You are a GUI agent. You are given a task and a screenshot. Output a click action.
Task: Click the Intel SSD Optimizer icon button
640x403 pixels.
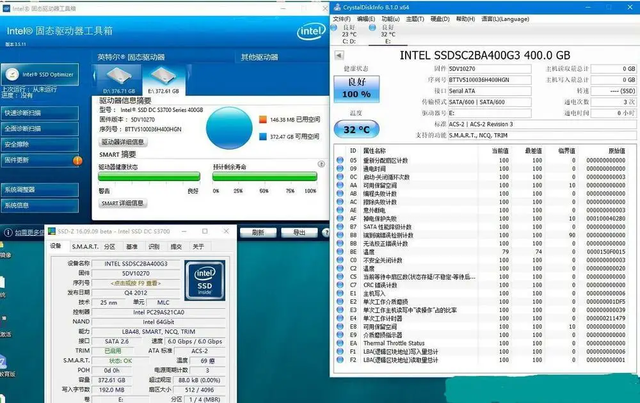click(40, 75)
